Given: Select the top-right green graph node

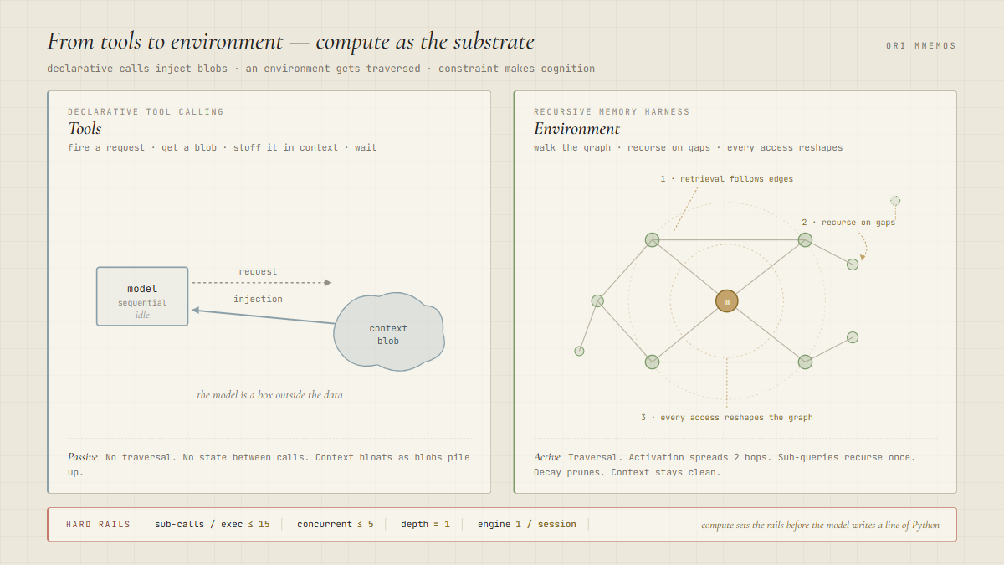Looking at the screenshot, I should tap(804, 240).
